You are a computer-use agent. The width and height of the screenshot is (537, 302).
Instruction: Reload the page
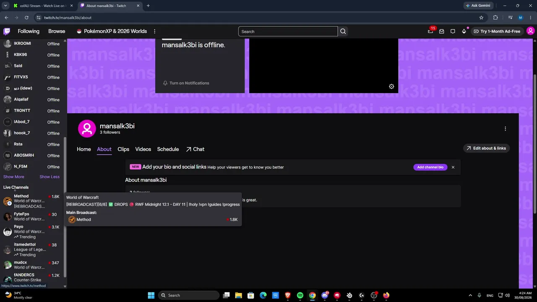tap(26, 18)
